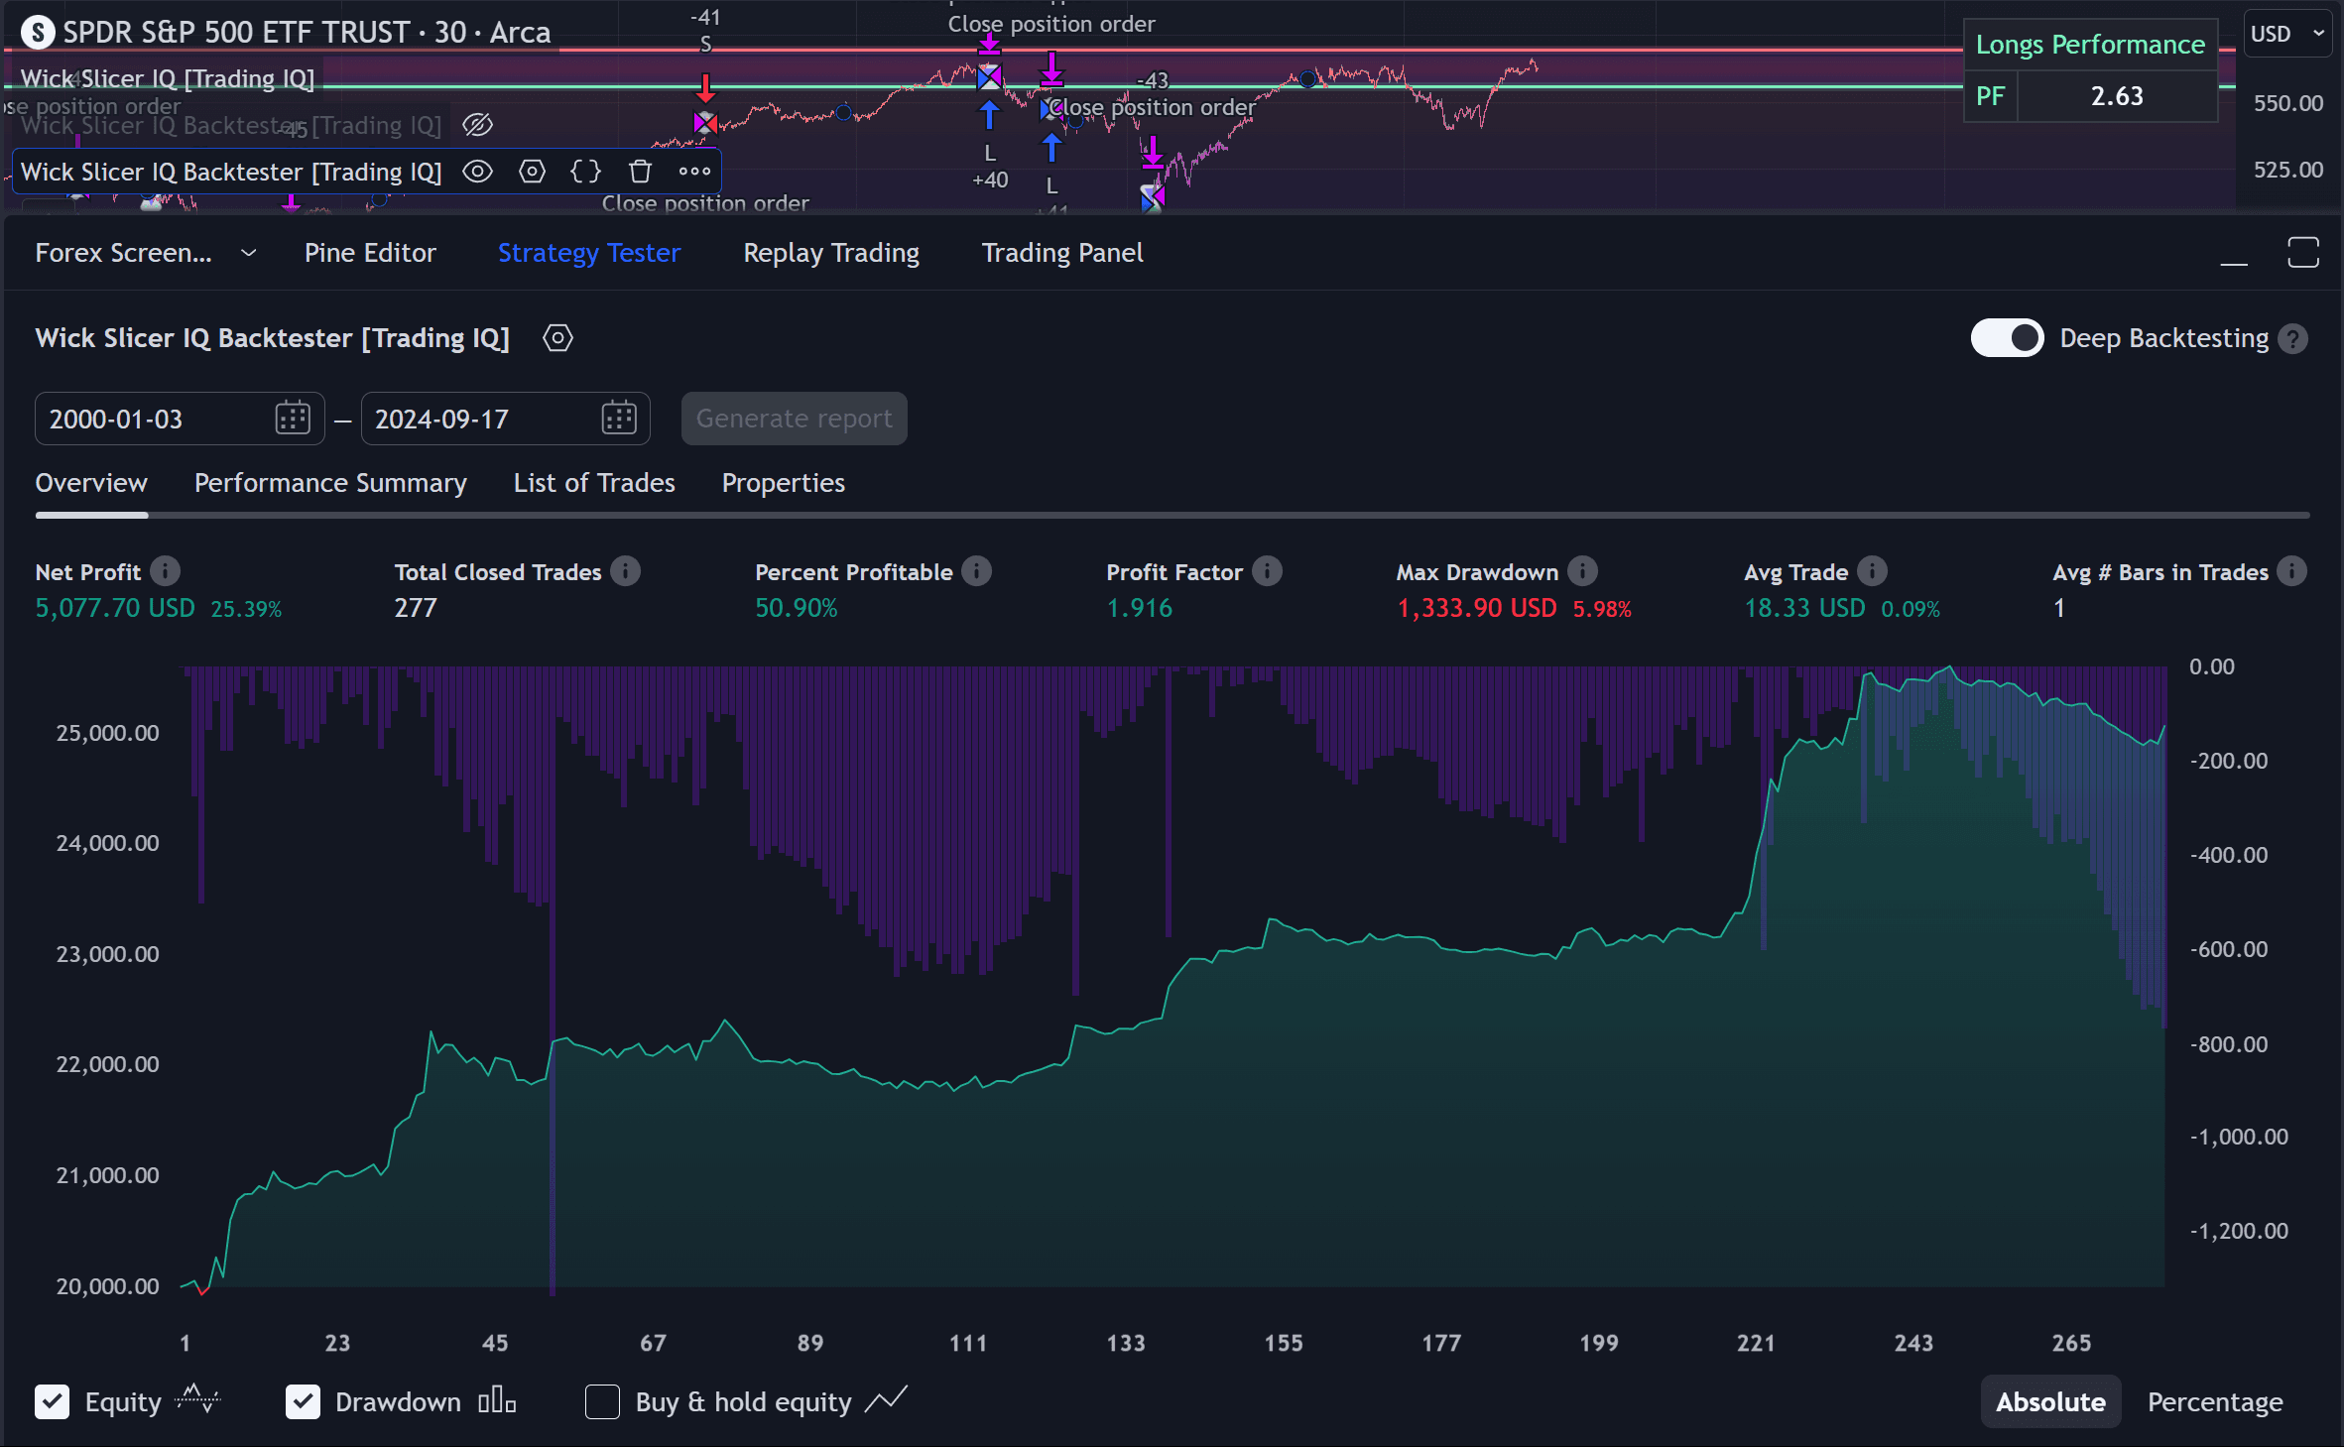2344x1447 pixels.
Task: Toggle Deep Backtesting switch
Action: (x=2007, y=338)
